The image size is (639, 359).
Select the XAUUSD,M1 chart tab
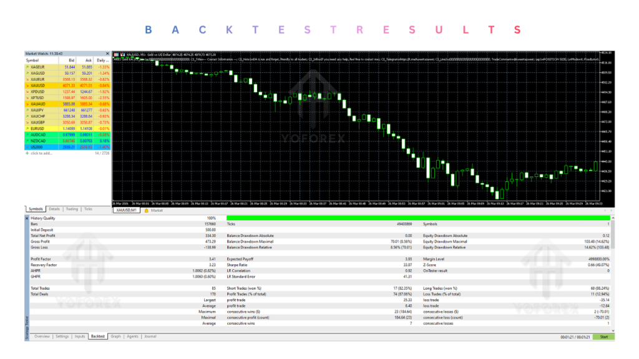point(126,211)
